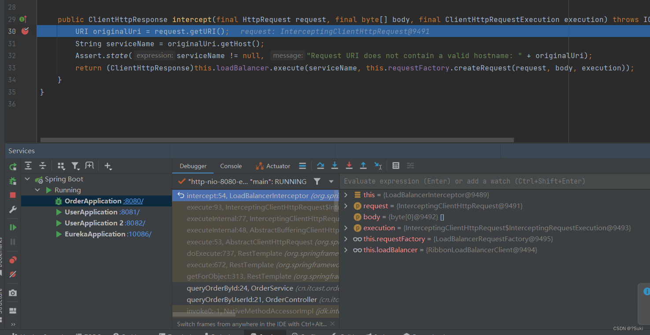
Task: Switch to the Actuator tab
Action: [x=273, y=166]
